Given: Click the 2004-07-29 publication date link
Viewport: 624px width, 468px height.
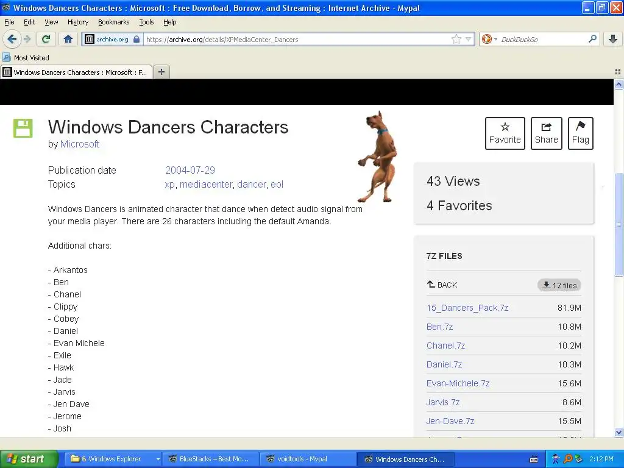Looking at the screenshot, I should (190, 171).
